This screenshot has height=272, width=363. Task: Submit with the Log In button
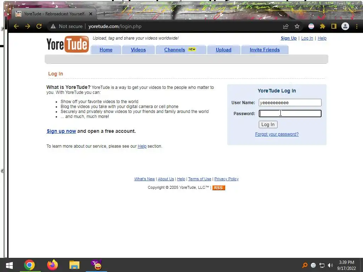[268, 124]
